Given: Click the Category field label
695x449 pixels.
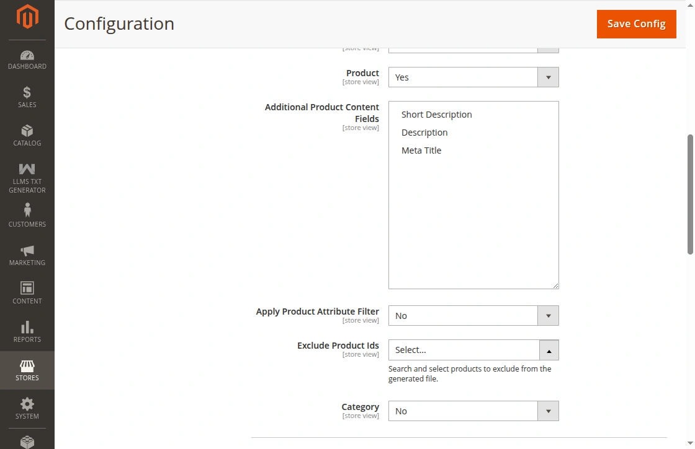Looking at the screenshot, I should coord(361,406).
